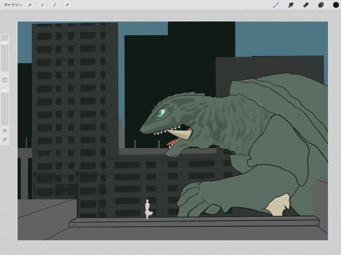
Task: Select the Smudge tool
Action: (291, 5)
